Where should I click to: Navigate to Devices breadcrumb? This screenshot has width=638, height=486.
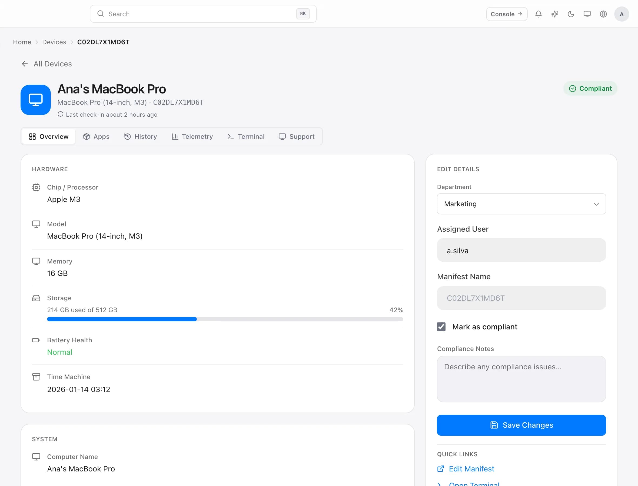pos(54,42)
